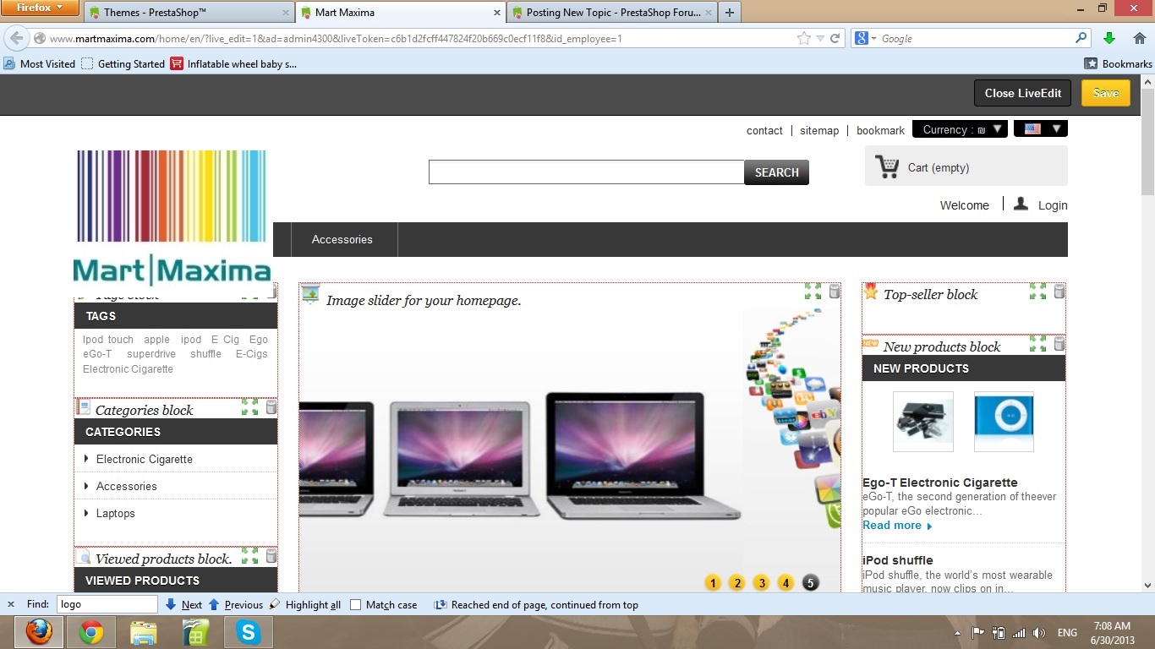The image size is (1155, 649).
Task: Open the file explorer taskbar icon
Action: click(x=144, y=632)
